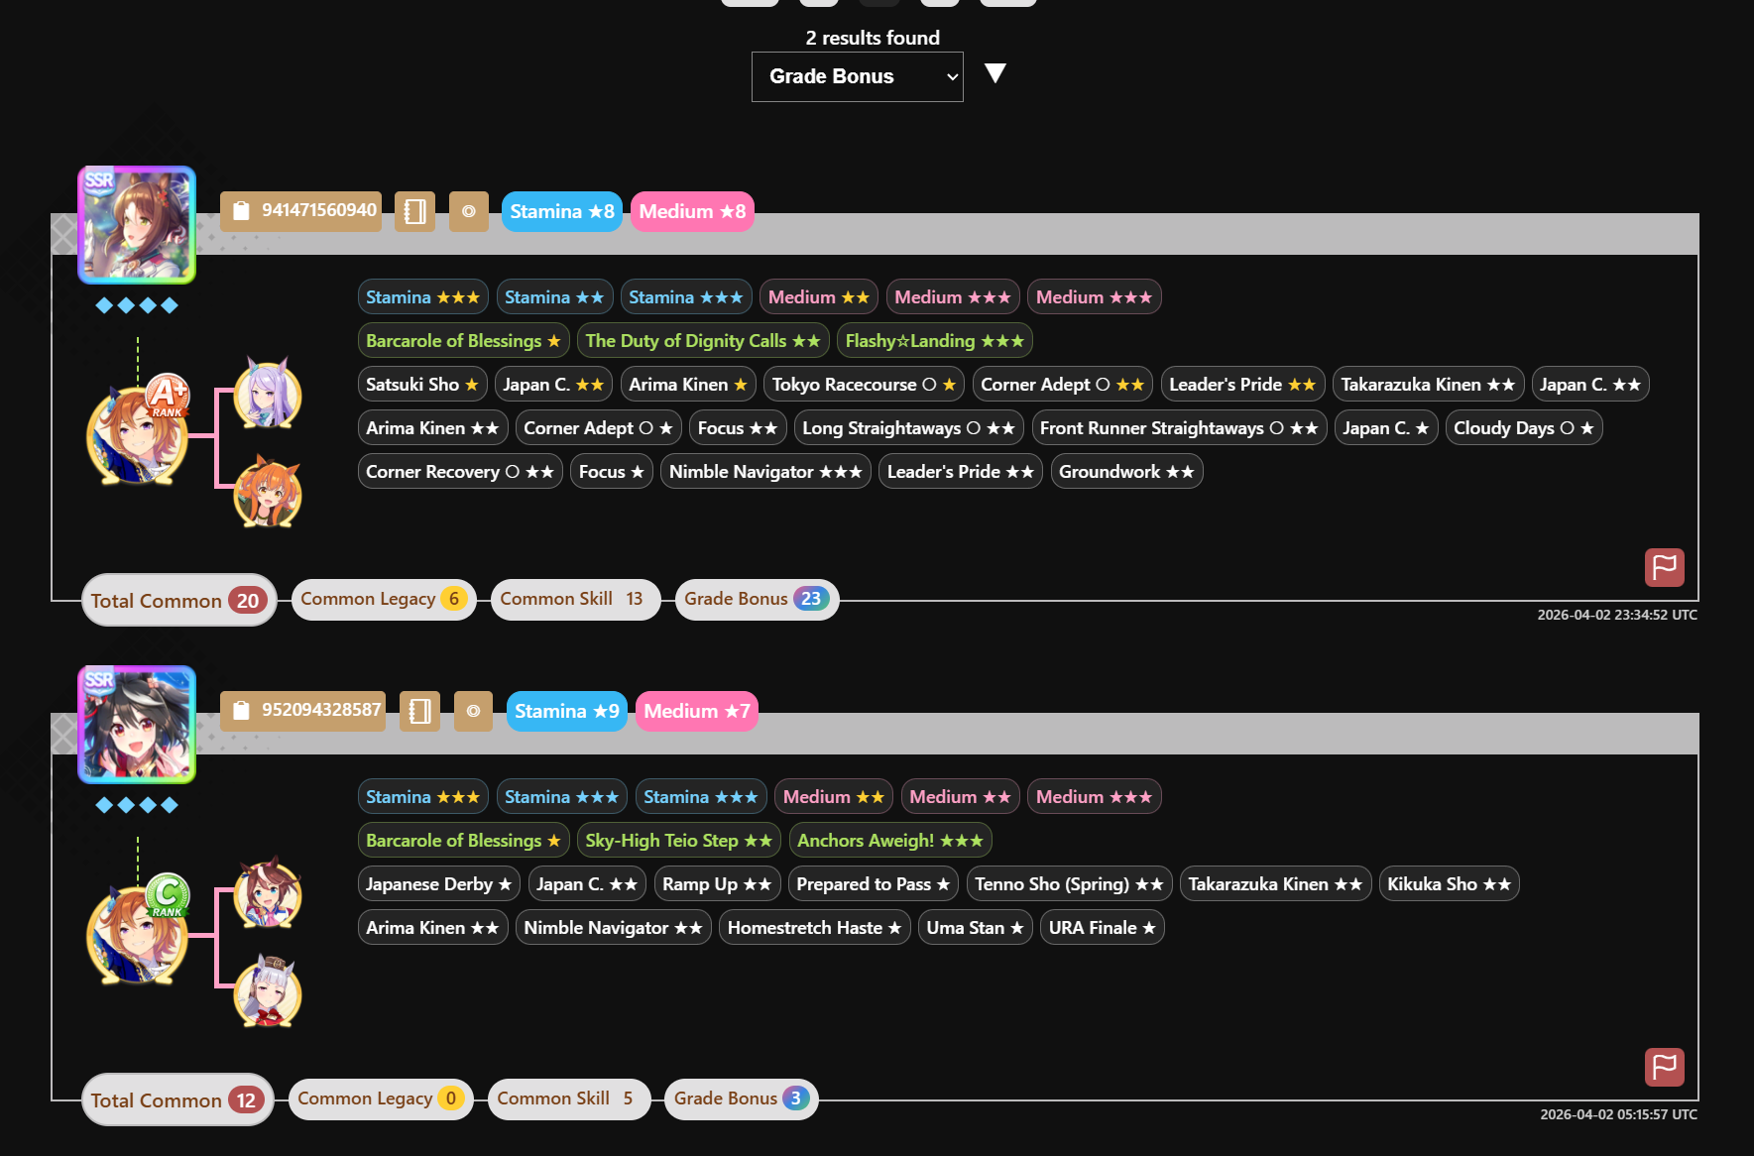Click the Common Legacy 6 pill

coord(384,599)
